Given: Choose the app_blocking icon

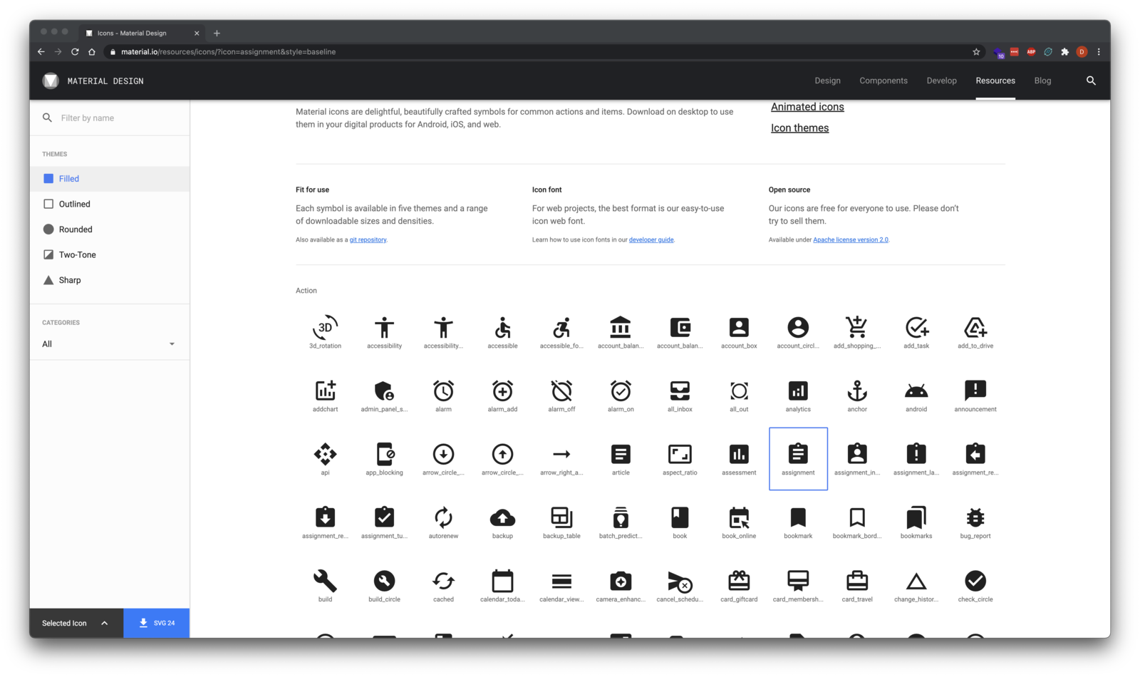Looking at the screenshot, I should coord(384,454).
